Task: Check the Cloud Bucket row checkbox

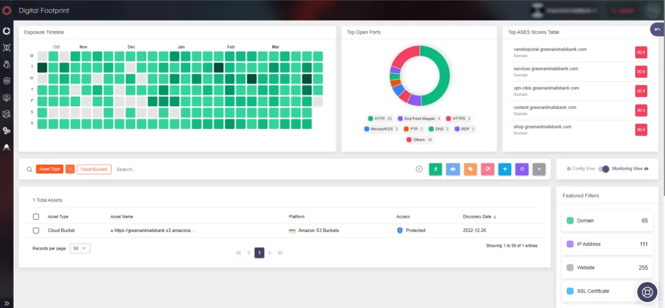Action: [x=36, y=230]
